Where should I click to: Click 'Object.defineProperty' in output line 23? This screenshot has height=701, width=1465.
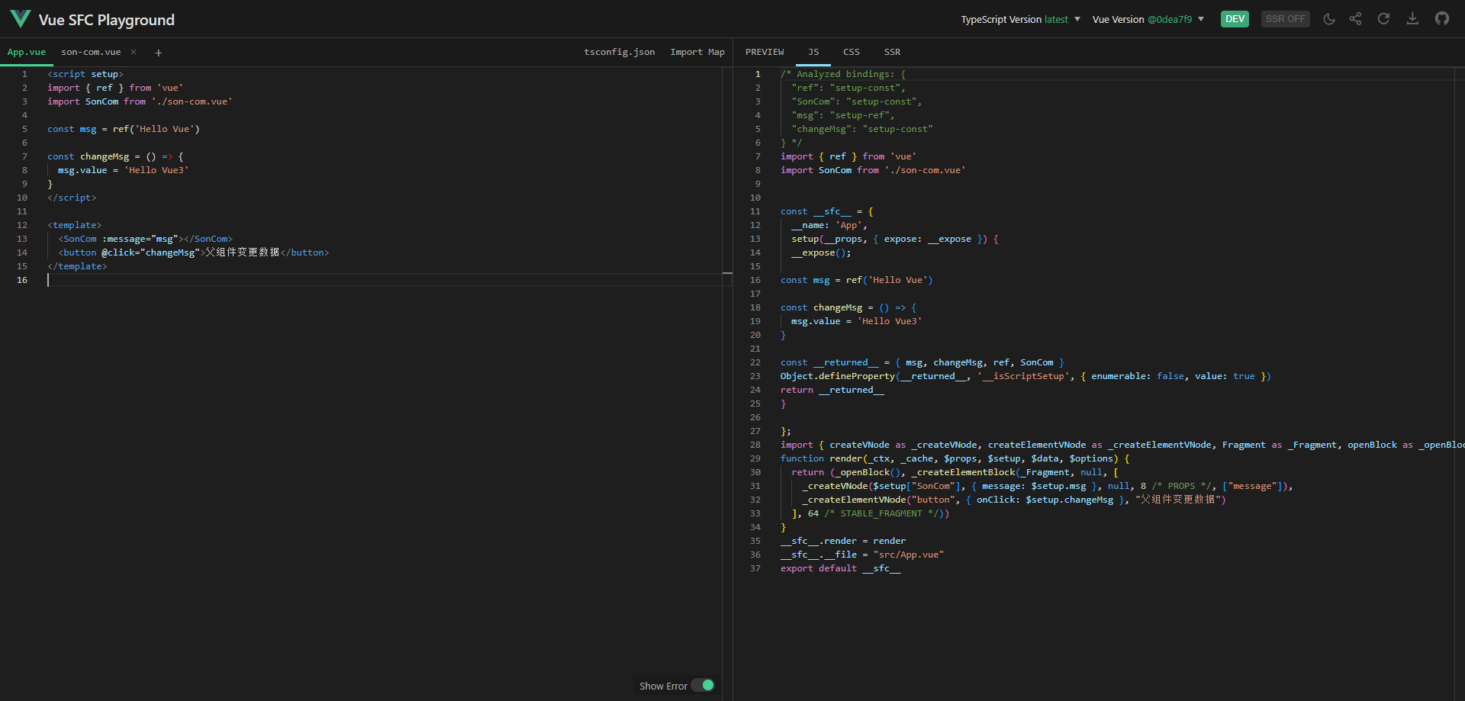pyautogui.click(x=837, y=376)
